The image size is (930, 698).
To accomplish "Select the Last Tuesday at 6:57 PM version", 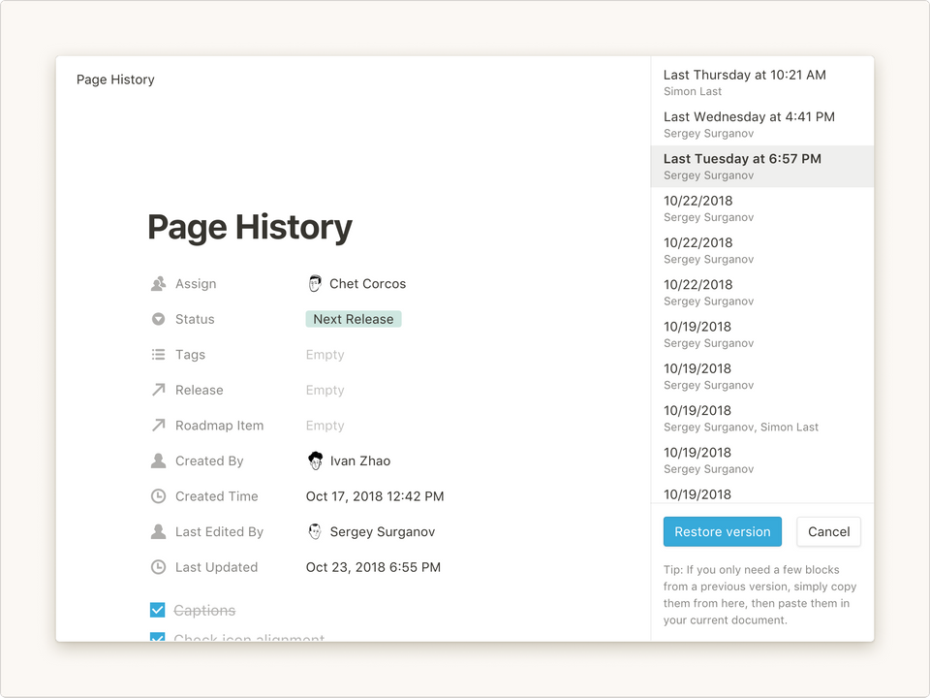I will (x=761, y=166).
